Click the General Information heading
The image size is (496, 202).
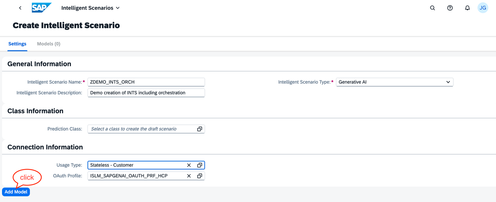39,64
